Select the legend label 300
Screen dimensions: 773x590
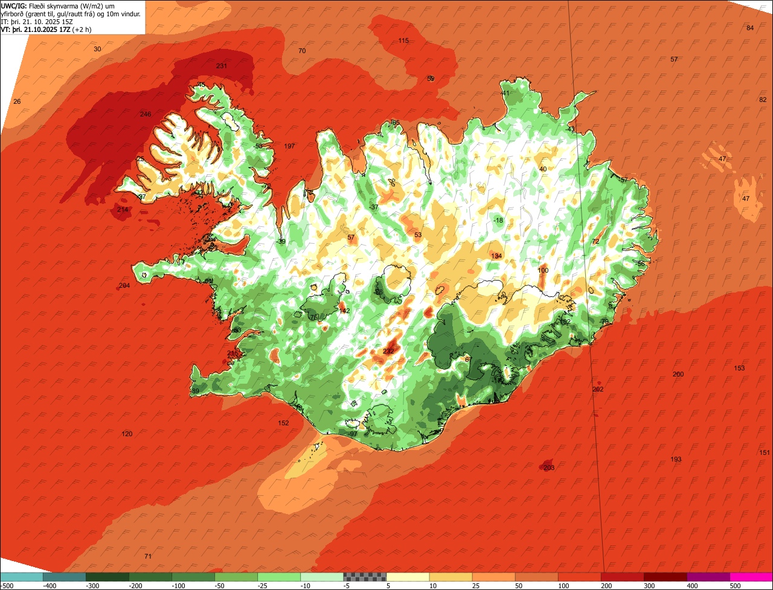pyautogui.click(x=650, y=586)
